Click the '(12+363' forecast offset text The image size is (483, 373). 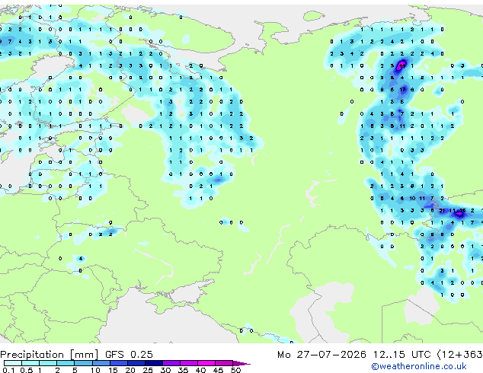pyautogui.click(x=460, y=355)
